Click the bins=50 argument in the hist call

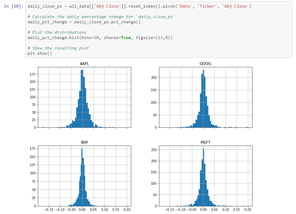pos(93,38)
